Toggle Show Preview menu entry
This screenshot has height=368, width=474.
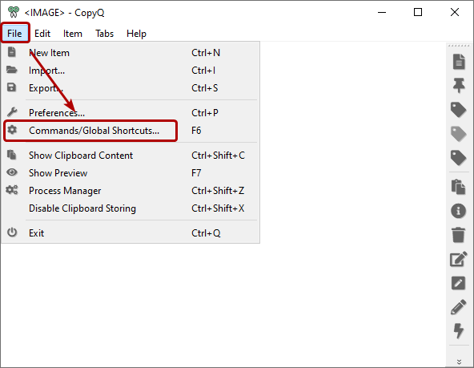coord(131,173)
